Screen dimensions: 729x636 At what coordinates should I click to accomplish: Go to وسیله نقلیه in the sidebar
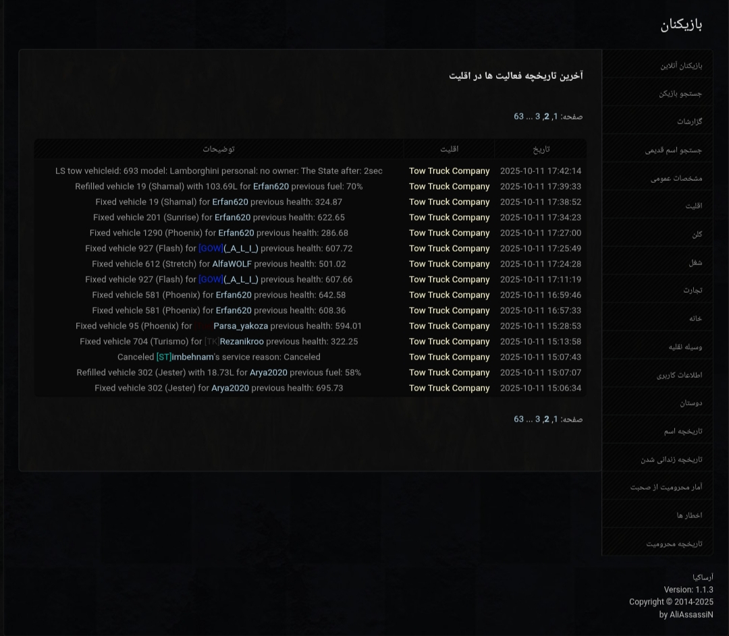684,347
